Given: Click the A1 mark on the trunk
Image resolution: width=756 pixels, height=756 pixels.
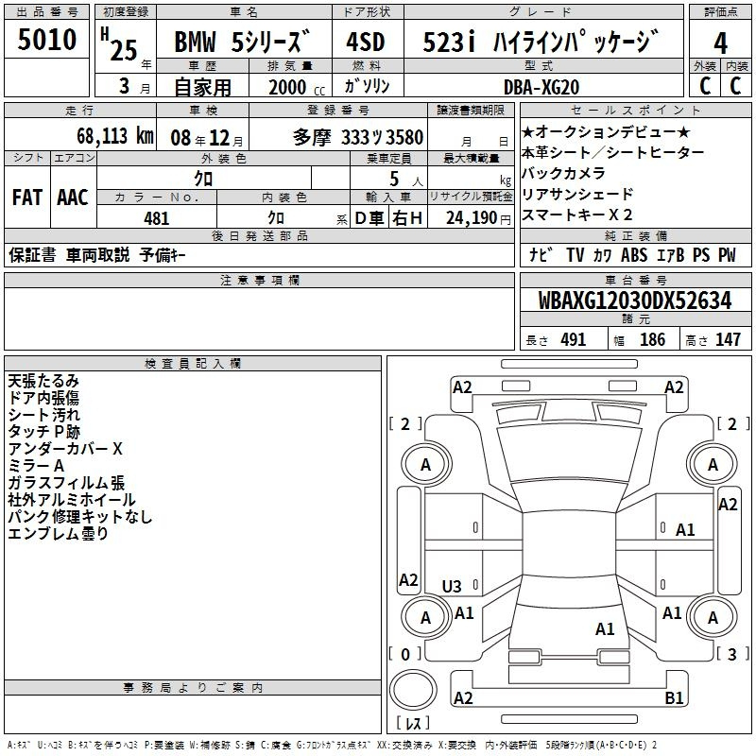Looking at the screenshot, I should coord(605,629).
